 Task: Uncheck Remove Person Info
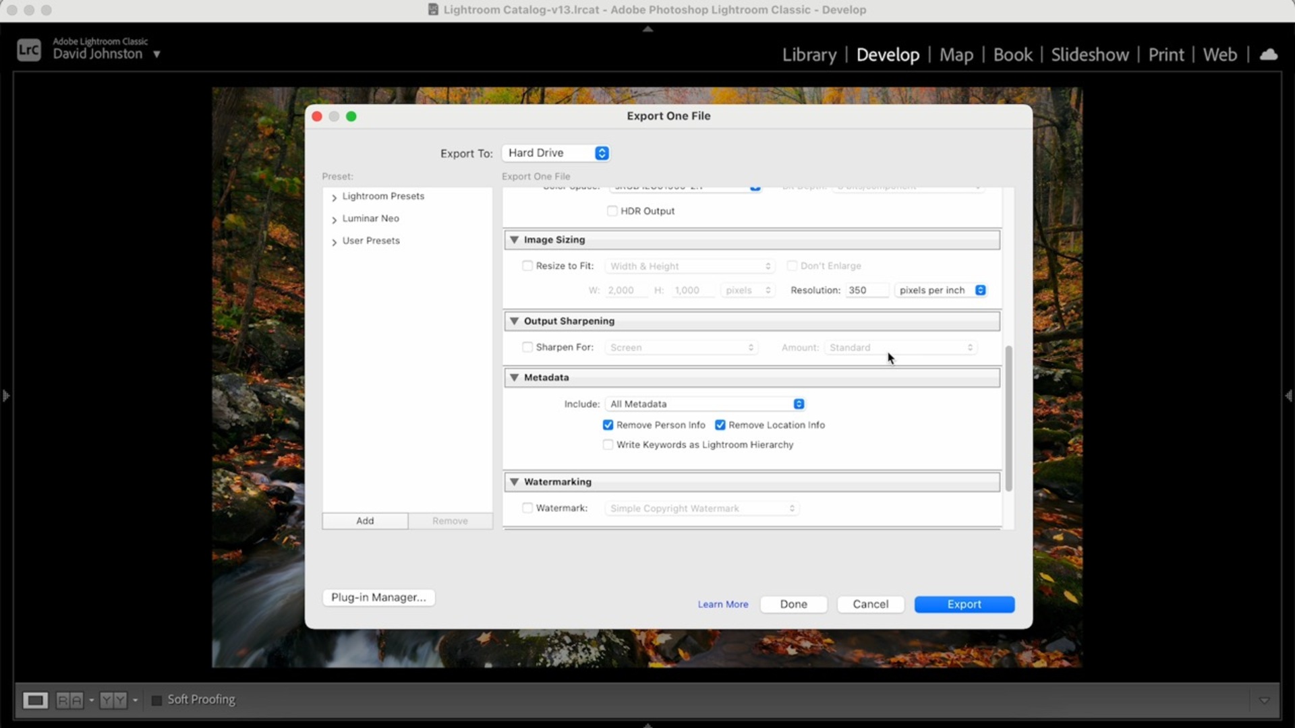pyautogui.click(x=608, y=425)
